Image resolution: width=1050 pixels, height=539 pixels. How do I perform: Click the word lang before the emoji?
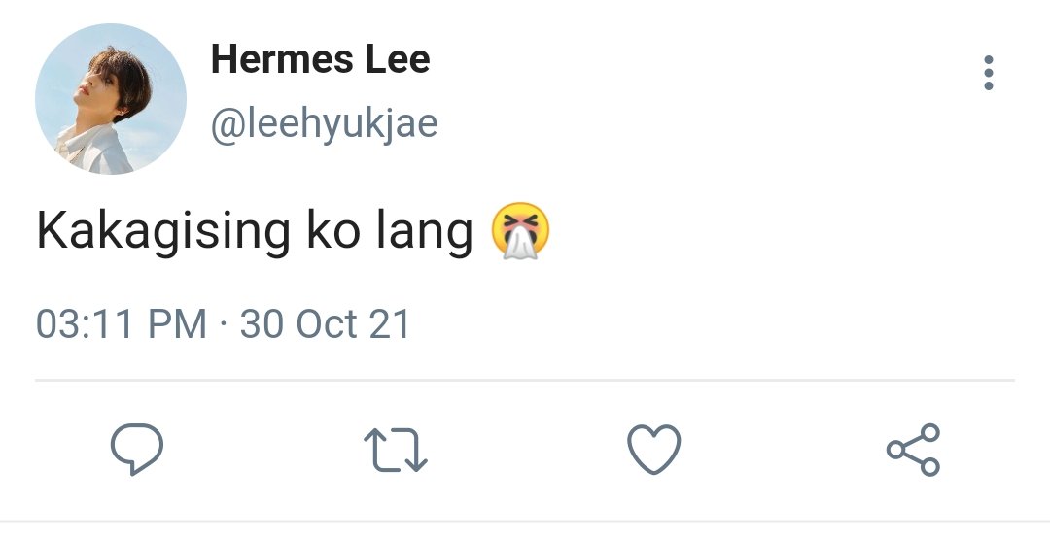pos(425,231)
